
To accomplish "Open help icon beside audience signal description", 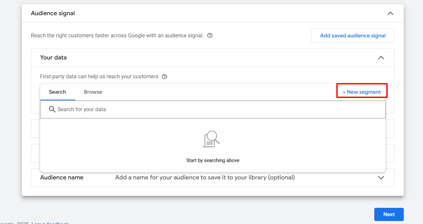I will pyautogui.click(x=210, y=35).
